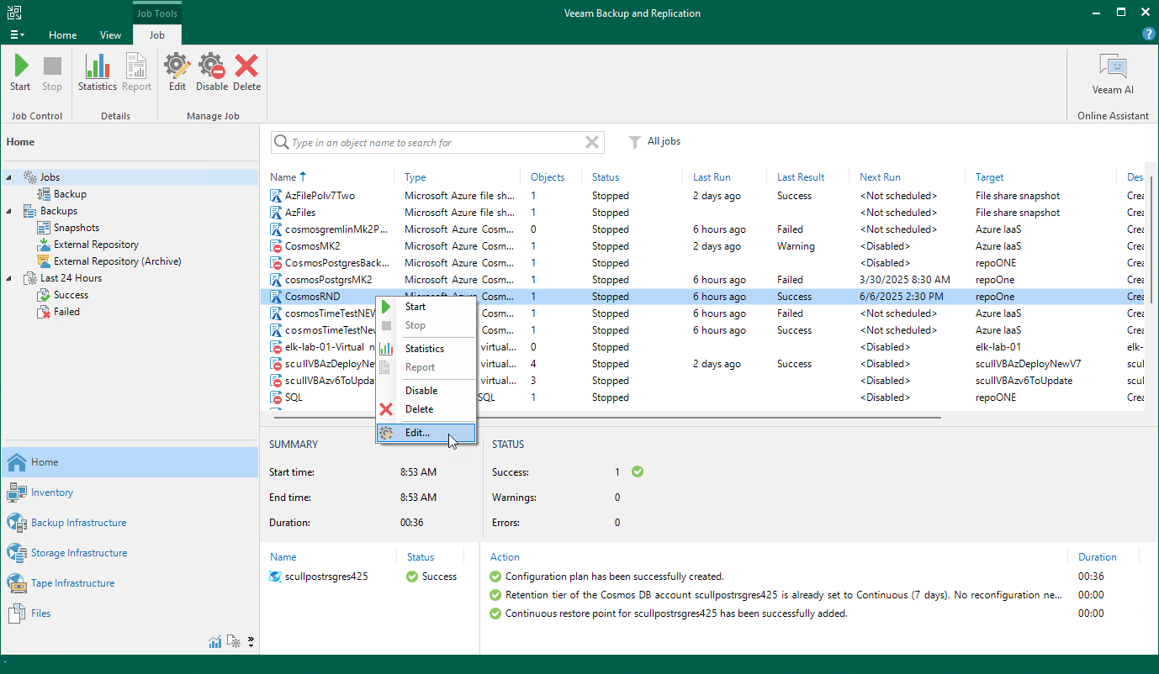This screenshot has width=1159, height=674.
Task: Expand navigation pane overflow chevron
Action: click(x=251, y=642)
